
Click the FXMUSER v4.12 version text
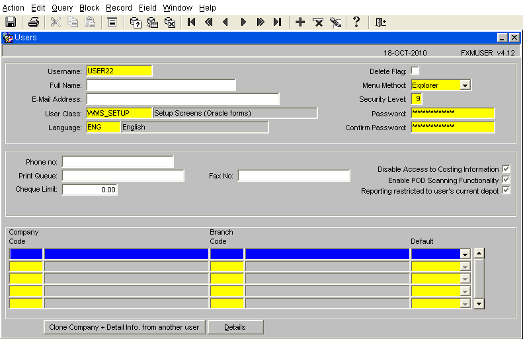pos(488,53)
